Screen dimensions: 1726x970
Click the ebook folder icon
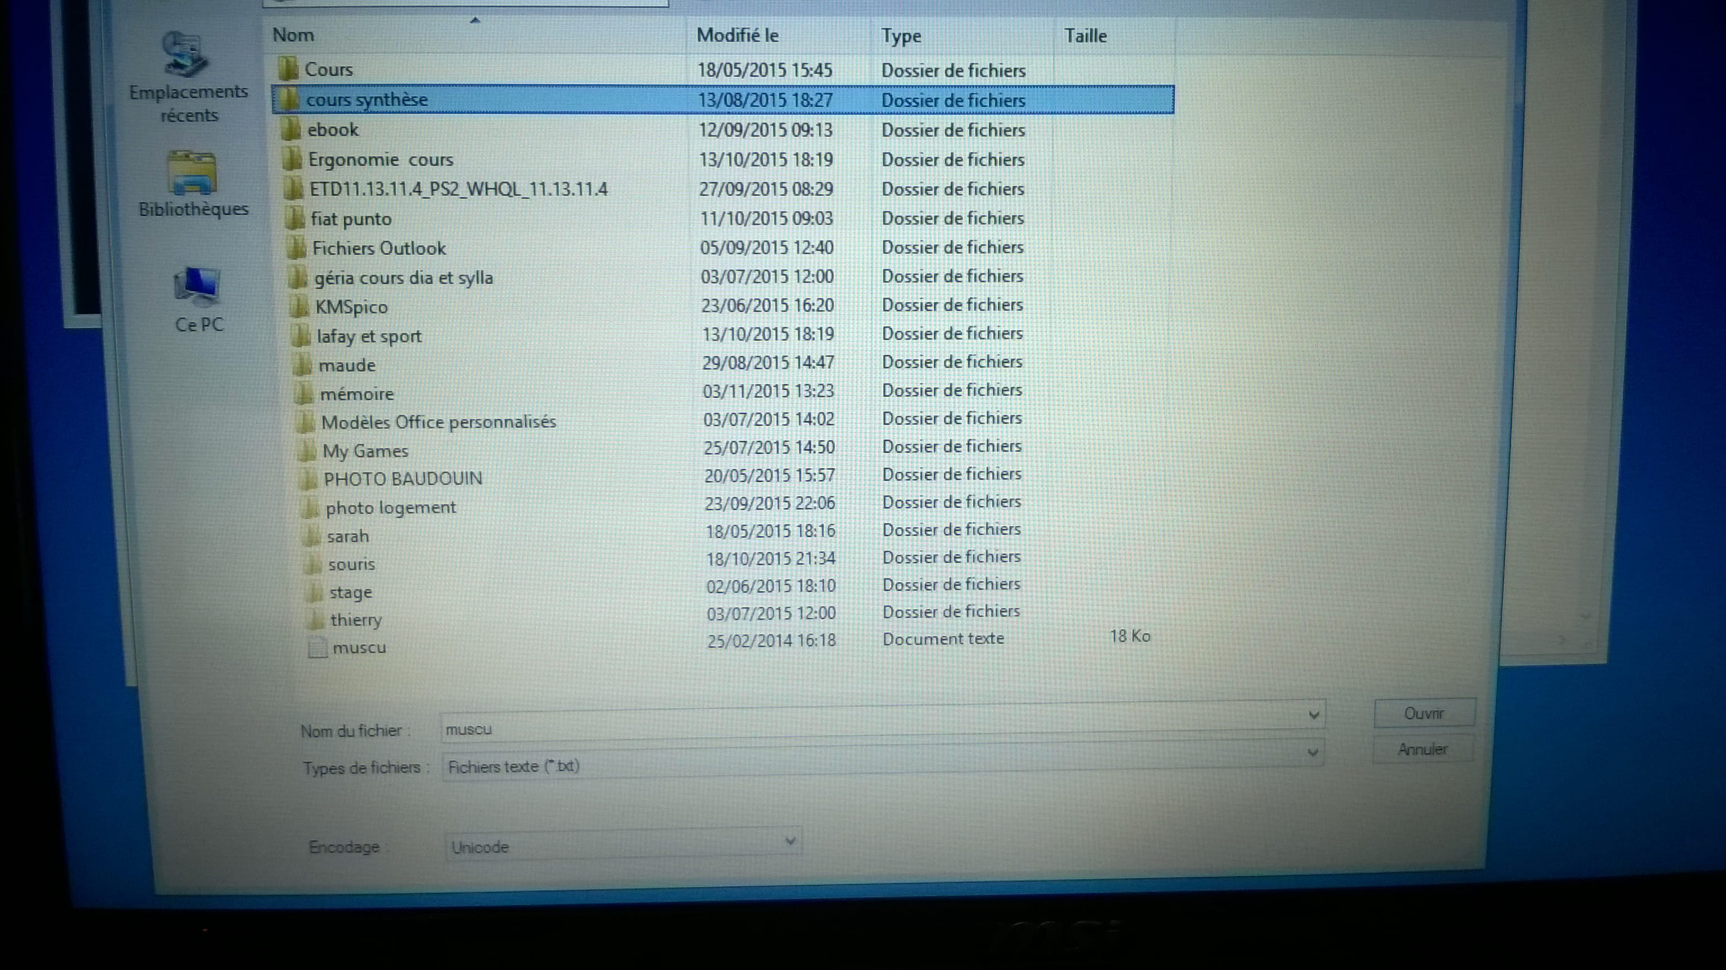coord(291,129)
